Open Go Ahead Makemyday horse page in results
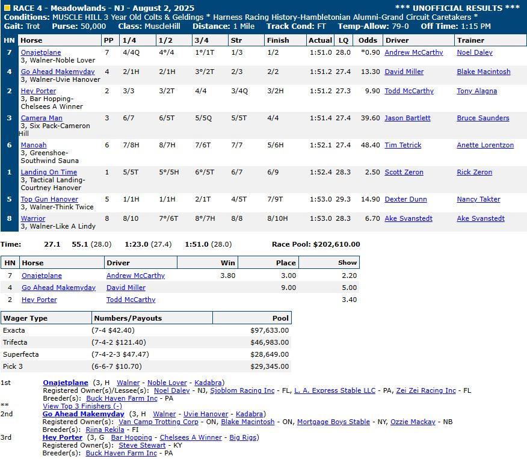 click(x=58, y=72)
